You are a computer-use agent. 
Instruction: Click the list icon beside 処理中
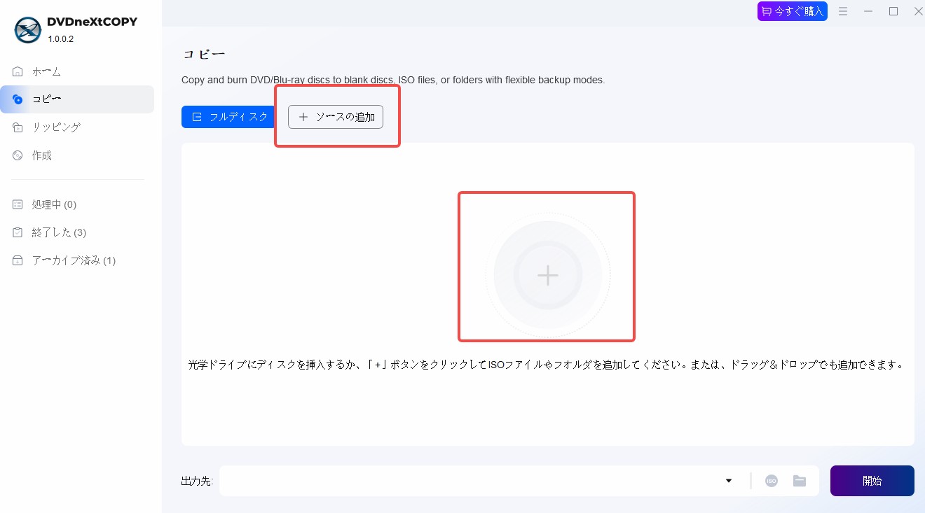(x=18, y=204)
